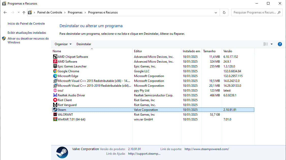The height and width of the screenshot is (160, 286).
Task: Click the change view layout icon
Action: click(x=266, y=44)
